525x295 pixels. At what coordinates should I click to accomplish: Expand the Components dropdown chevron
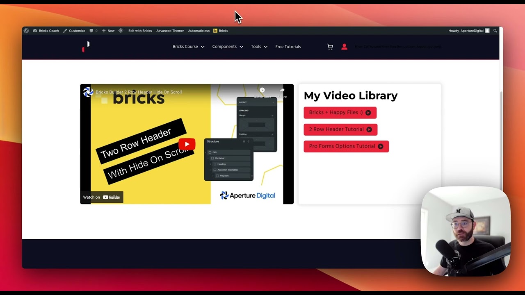point(241,47)
